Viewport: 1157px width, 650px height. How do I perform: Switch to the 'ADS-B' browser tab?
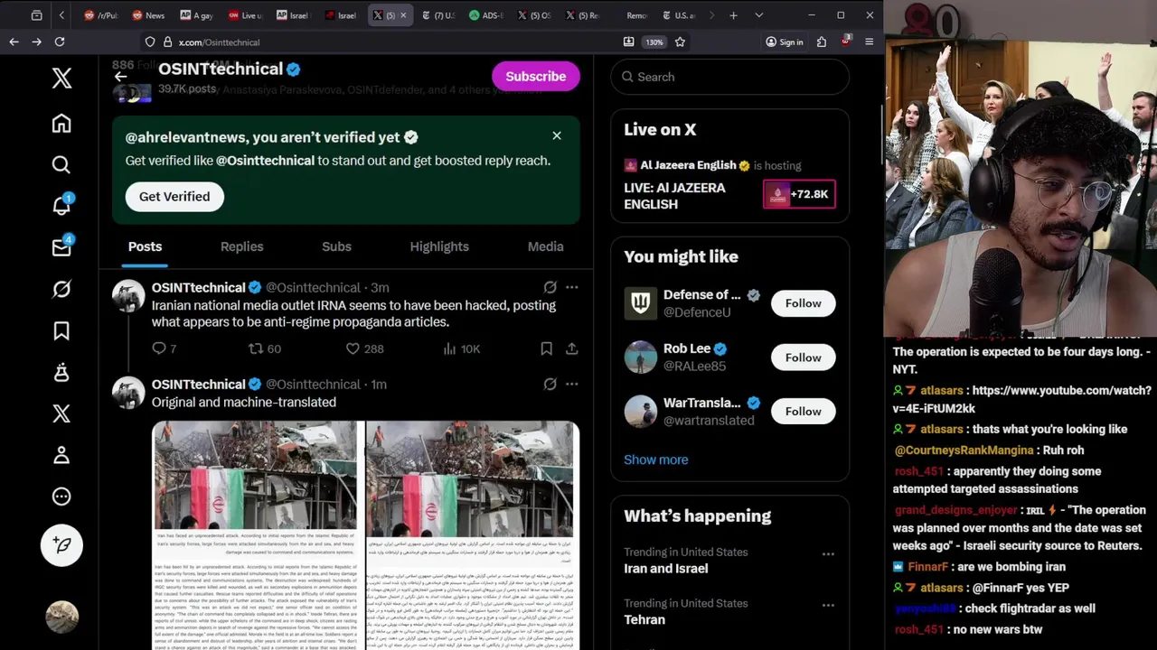click(x=486, y=15)
